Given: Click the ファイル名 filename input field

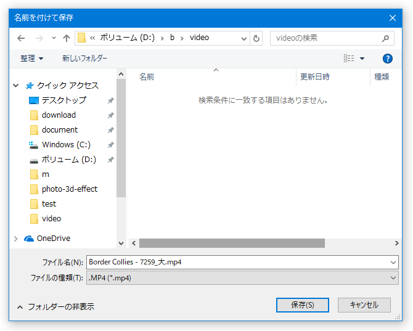Looking at the screenshot, I should coord(237,262).
